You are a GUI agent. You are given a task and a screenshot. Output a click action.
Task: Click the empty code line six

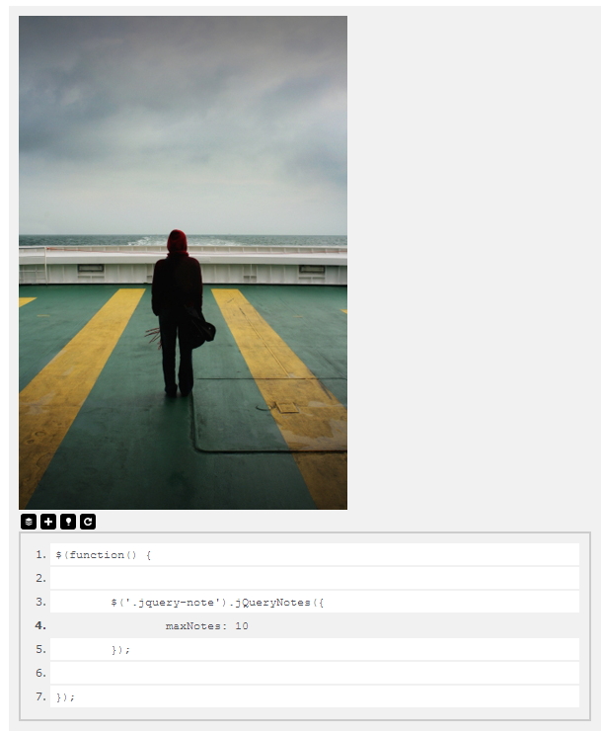click(315, 673)
